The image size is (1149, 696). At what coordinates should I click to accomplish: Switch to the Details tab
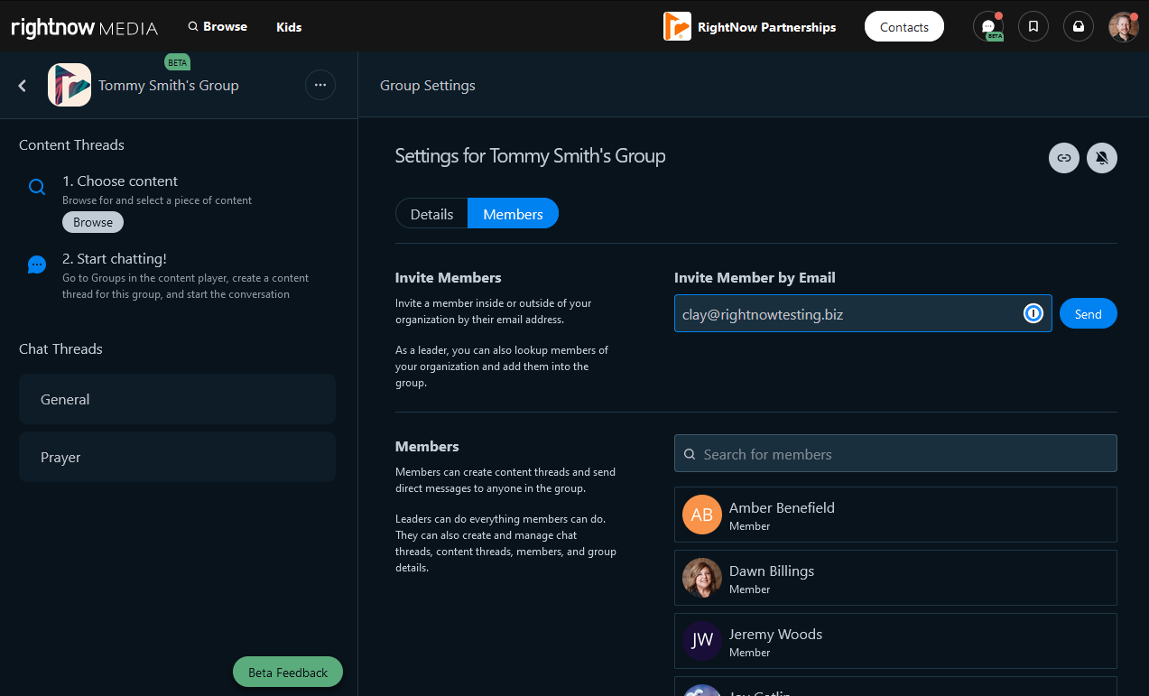(431, 213)
